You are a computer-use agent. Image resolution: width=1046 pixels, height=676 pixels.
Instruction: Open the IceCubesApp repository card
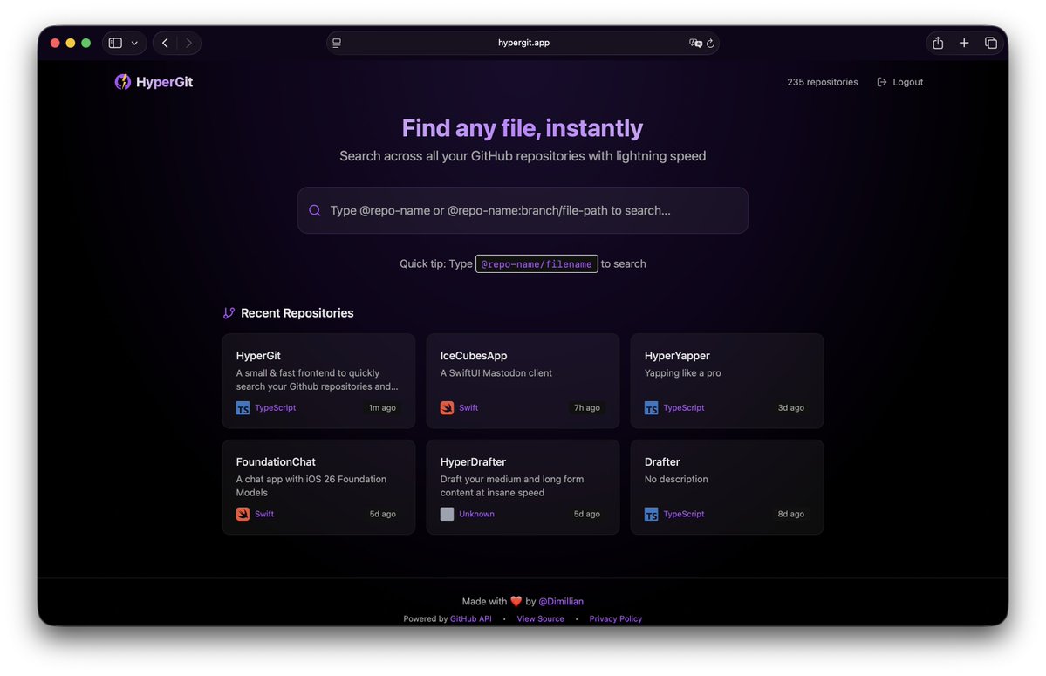coord(523,380)
